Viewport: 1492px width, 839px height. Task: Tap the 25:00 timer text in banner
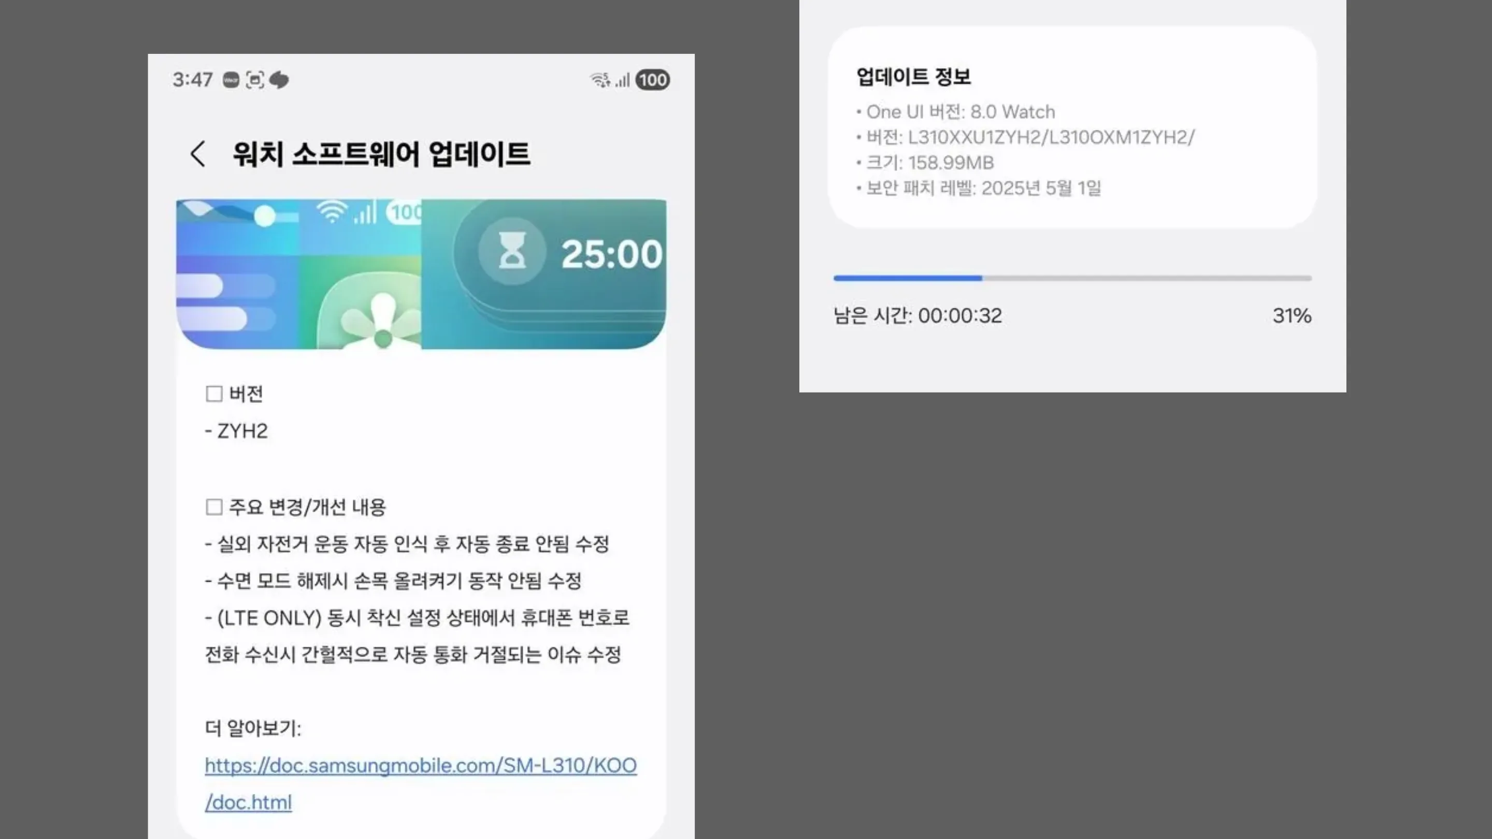click(612, 254)
